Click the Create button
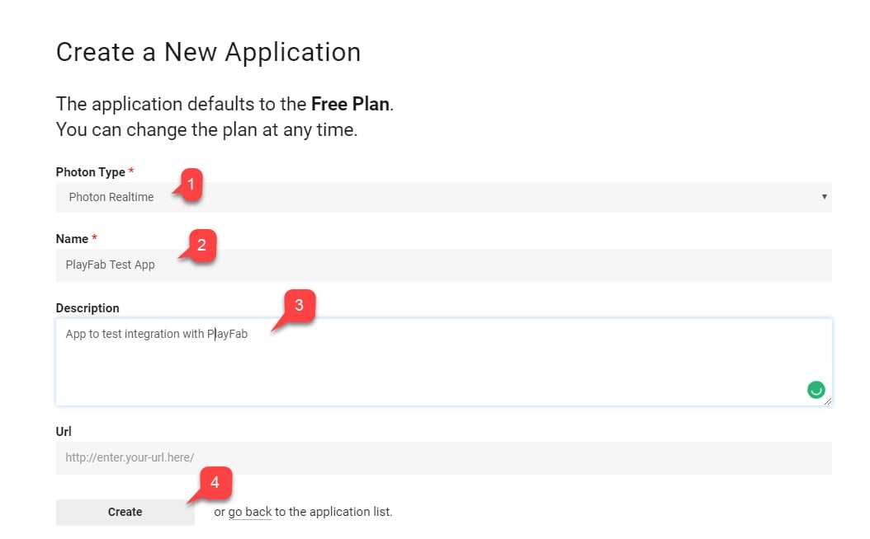Screen dimensions: 870x539 tap(125, 512)
